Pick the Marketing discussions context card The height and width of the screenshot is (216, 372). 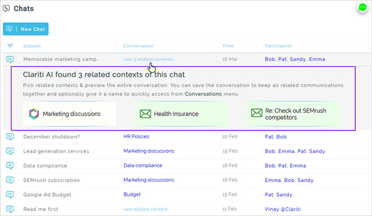coord(70,114)
